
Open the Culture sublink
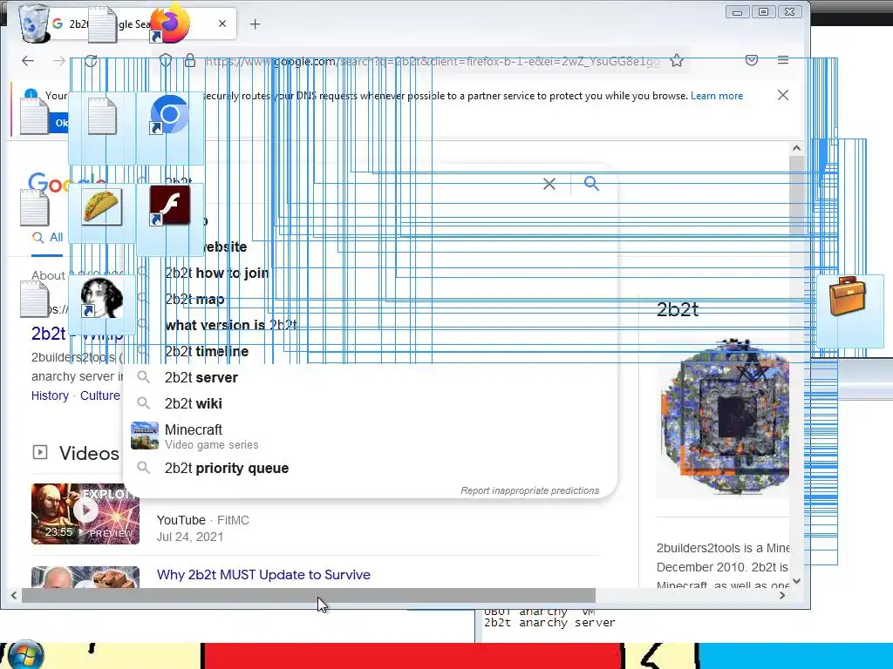99,396
